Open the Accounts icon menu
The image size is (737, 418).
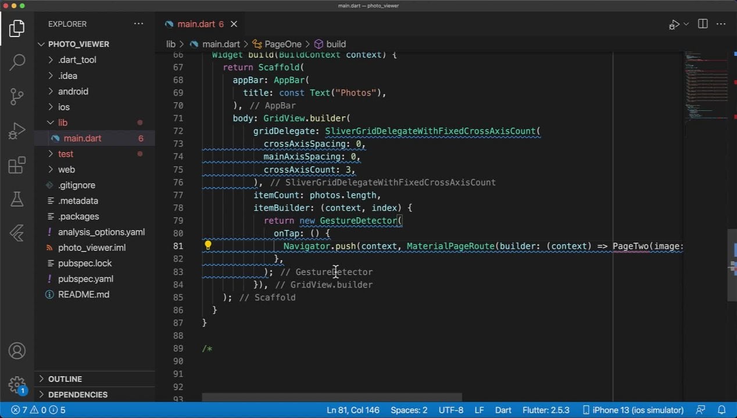point(17,351)
